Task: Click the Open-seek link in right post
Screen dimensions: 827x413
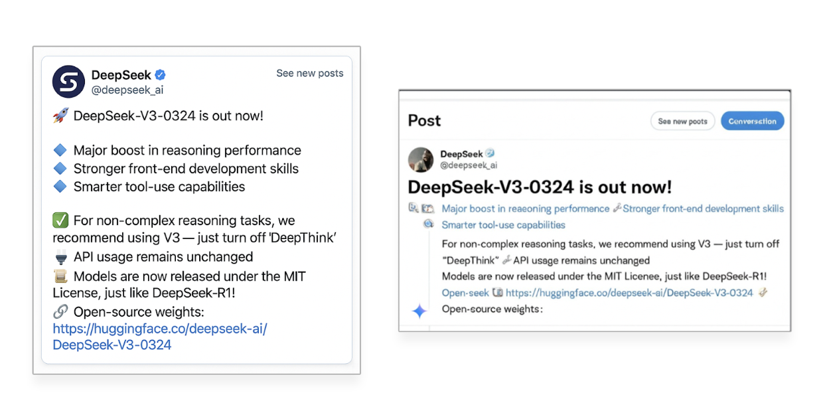Action: tap(465, 293)
